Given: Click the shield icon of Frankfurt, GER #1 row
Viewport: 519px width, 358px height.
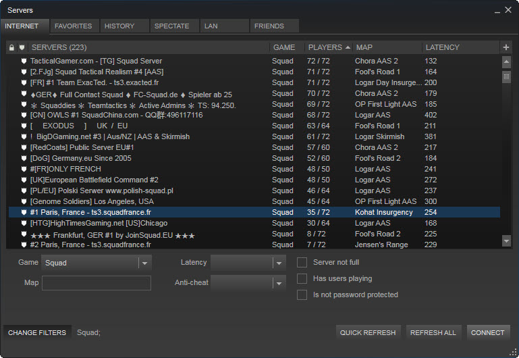Looking at the screenshot, I should (24, 234).
